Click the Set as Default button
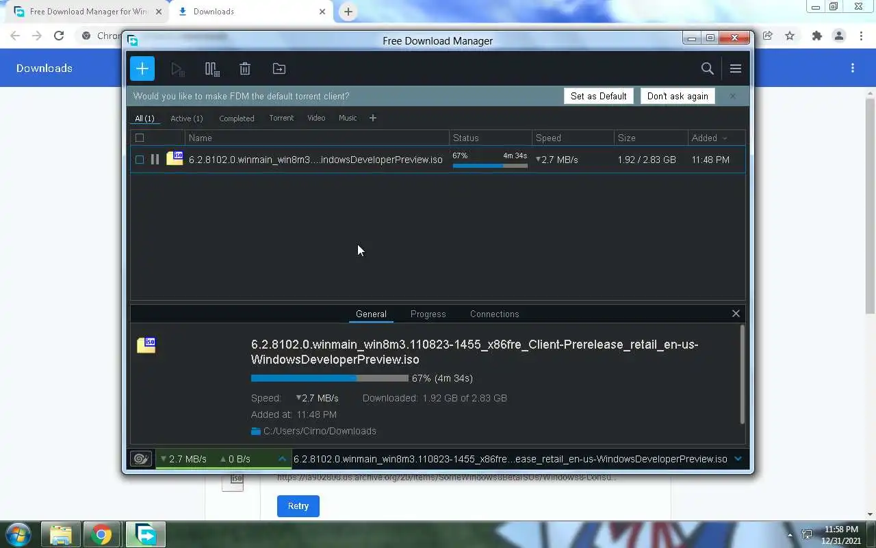 (x=599, y=96)
